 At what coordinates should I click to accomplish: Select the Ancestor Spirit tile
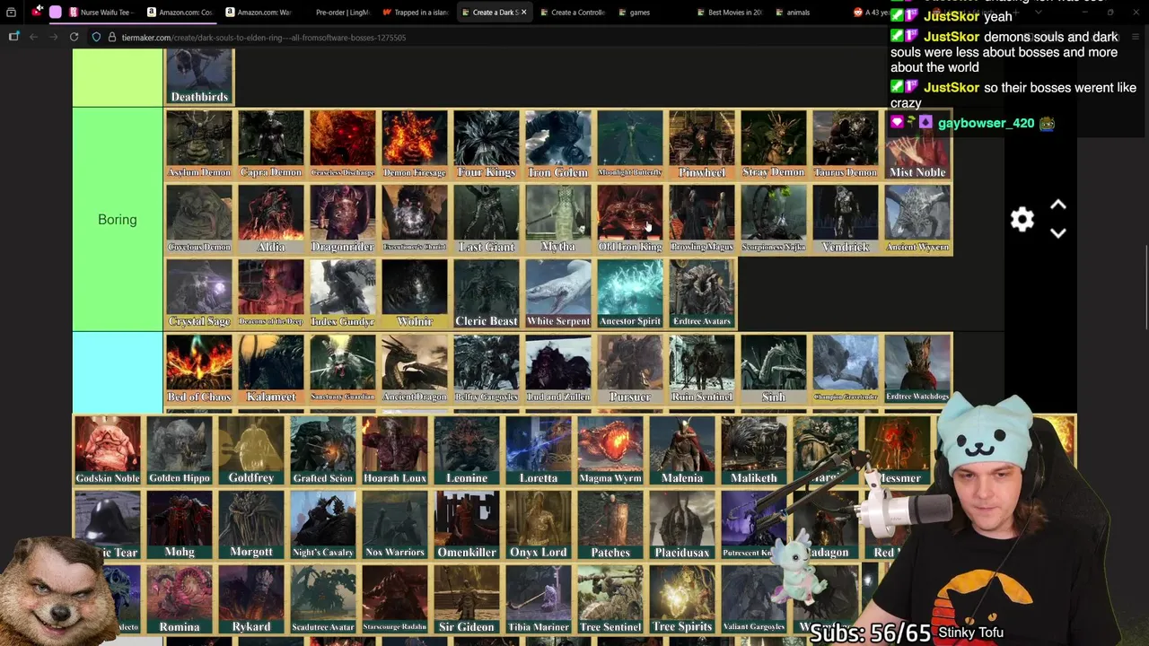[630, 293]
